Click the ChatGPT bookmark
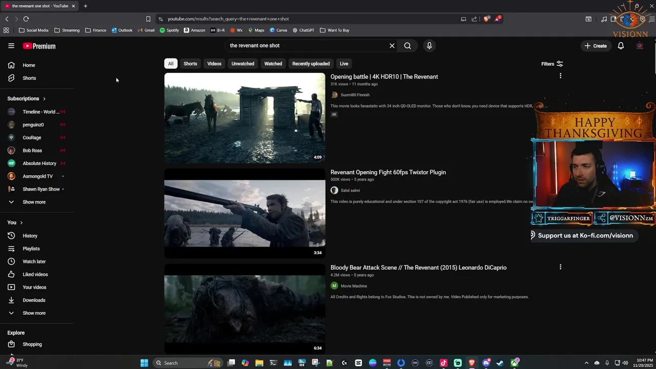Viewport: 656px width, 369px height. click(303, 30)
